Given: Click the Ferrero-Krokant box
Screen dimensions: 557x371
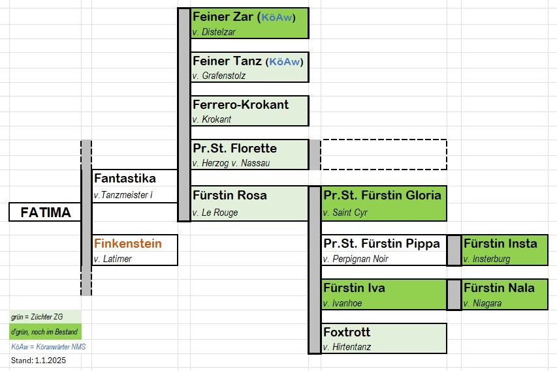Looking at the screenshot, I should [249, 111].
